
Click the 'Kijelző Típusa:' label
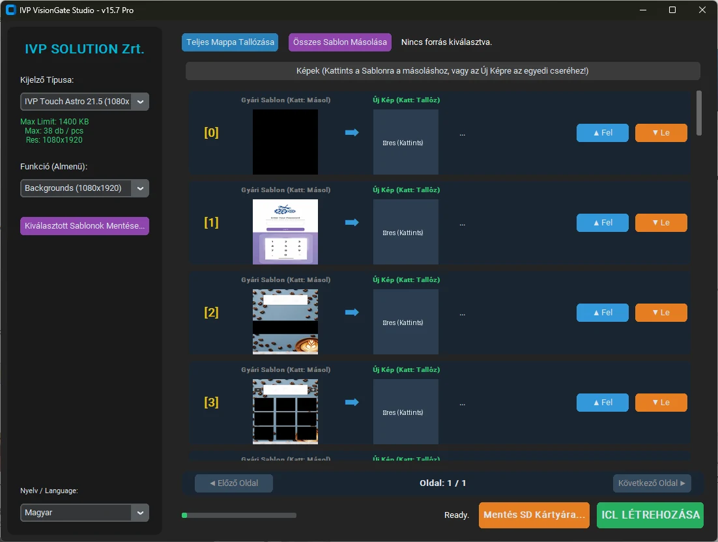[47, 80]
